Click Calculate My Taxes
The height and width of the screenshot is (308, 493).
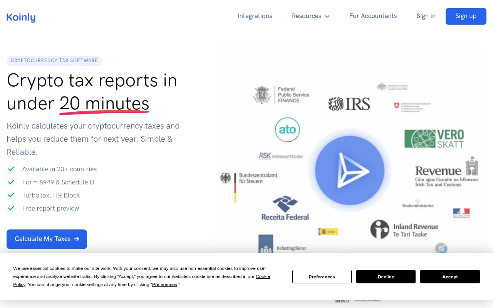pos(47,239)
